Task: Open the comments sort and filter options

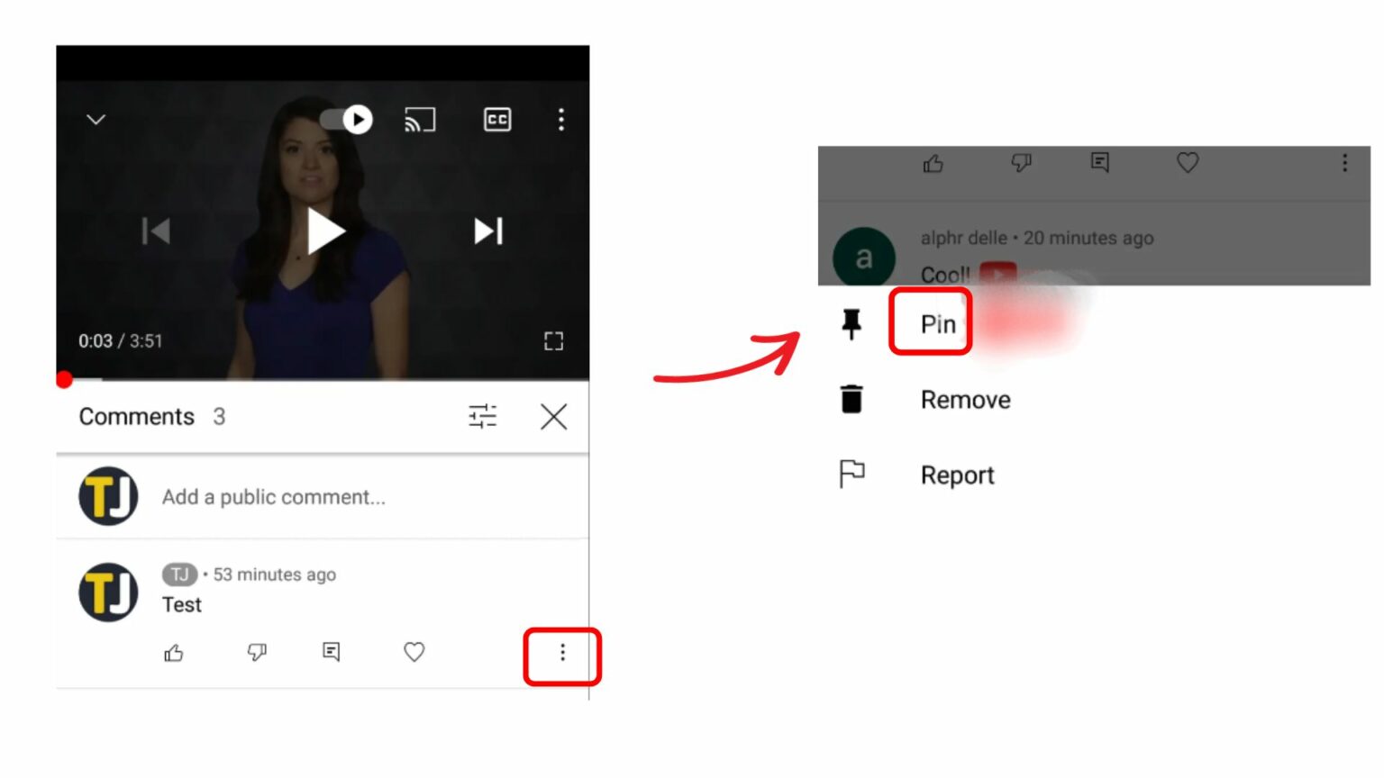Action: pyautogui.click(x=484, y=416)
